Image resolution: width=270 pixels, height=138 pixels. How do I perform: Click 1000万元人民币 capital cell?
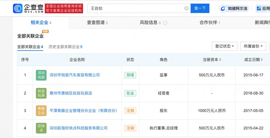(x=212, y=111)
